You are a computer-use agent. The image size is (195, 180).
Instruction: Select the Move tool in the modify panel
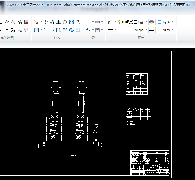pyautogui.click(x=46, y=22)
